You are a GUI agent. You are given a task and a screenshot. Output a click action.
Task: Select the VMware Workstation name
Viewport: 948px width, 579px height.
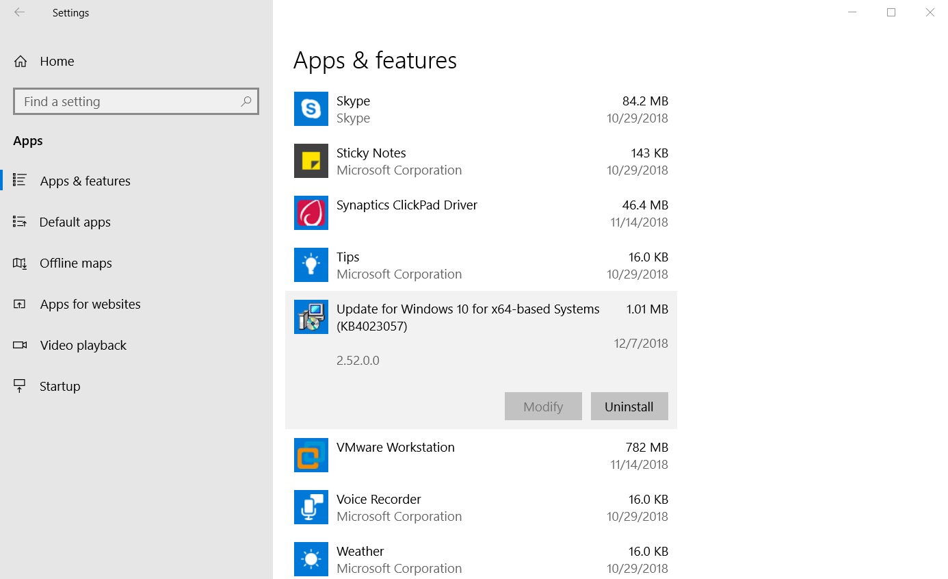coord(395,448)
